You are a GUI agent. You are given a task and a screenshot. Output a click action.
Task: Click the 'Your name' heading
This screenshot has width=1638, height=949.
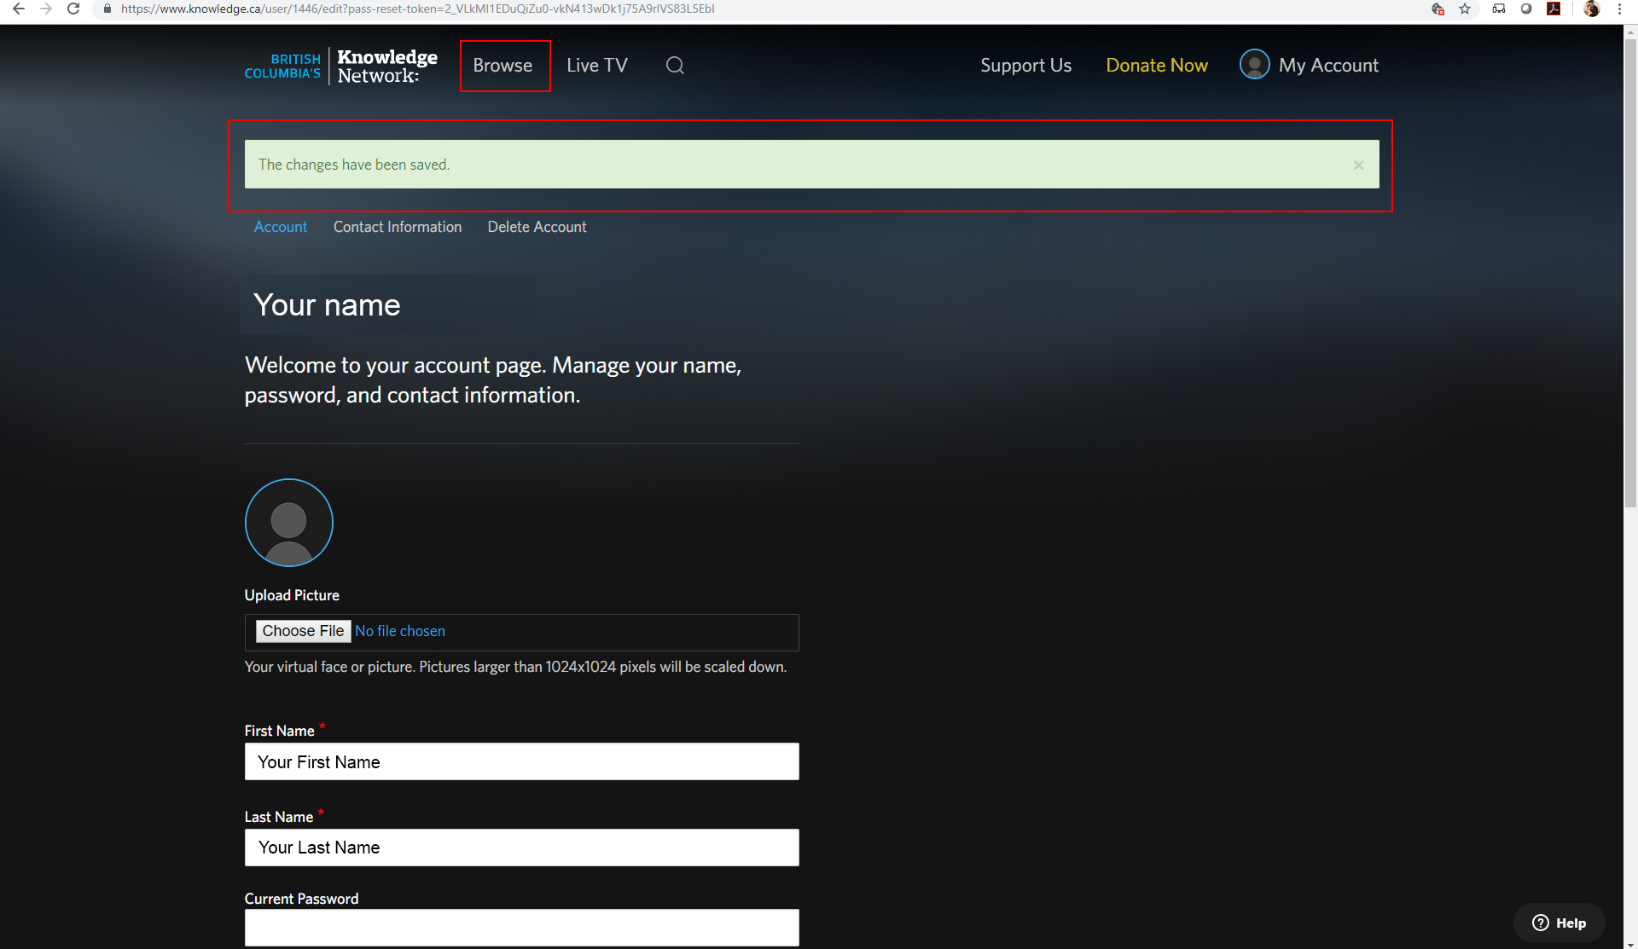pos(327,305)
